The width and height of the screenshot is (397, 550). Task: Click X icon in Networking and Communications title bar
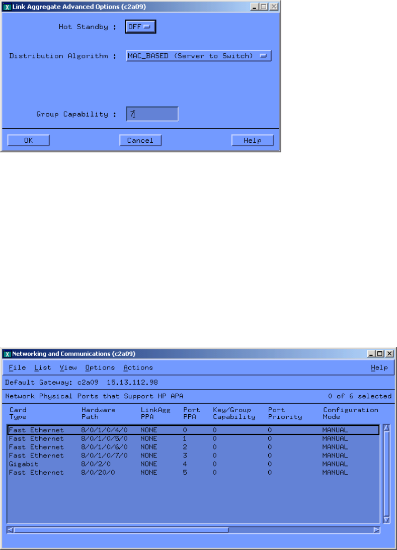click(x=7, y=354)
